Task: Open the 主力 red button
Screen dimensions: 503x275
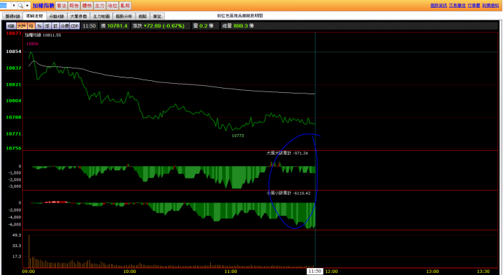Action: pos(99,6)
